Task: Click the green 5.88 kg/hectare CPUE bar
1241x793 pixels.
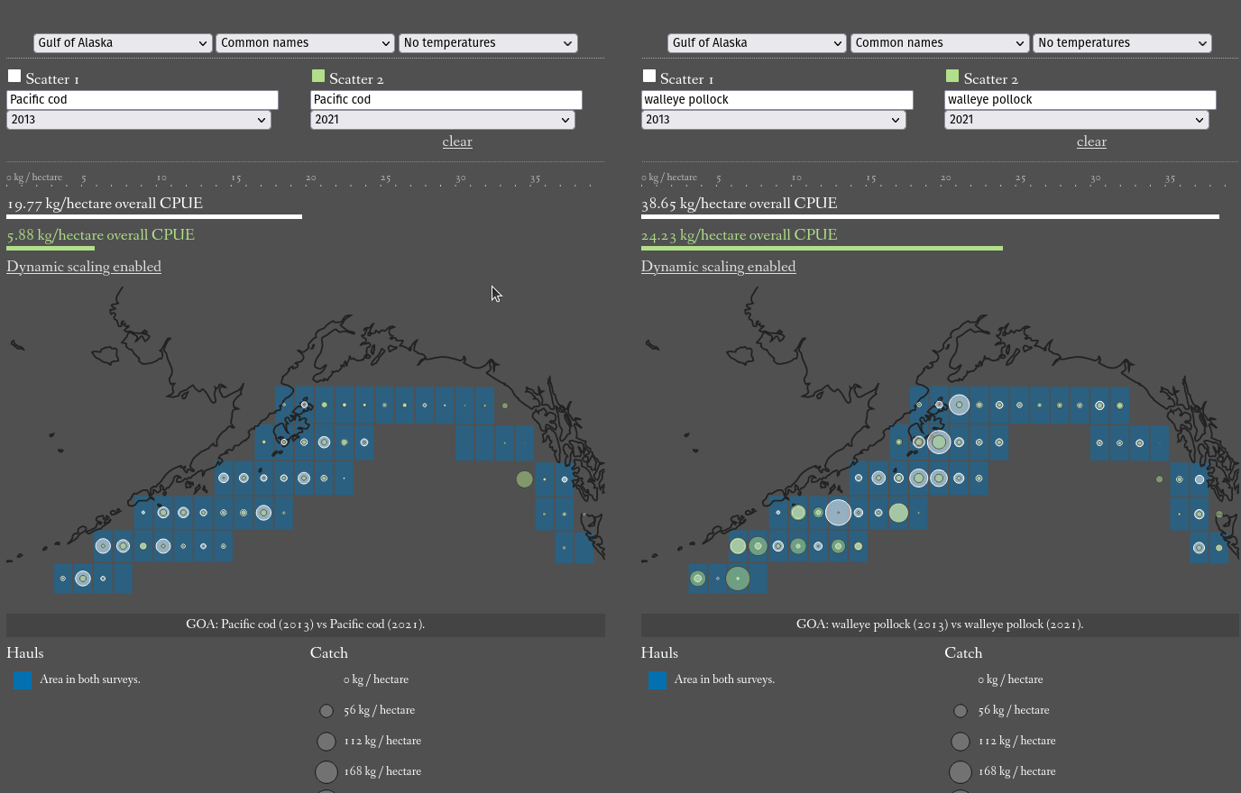Action: [51, 249]
